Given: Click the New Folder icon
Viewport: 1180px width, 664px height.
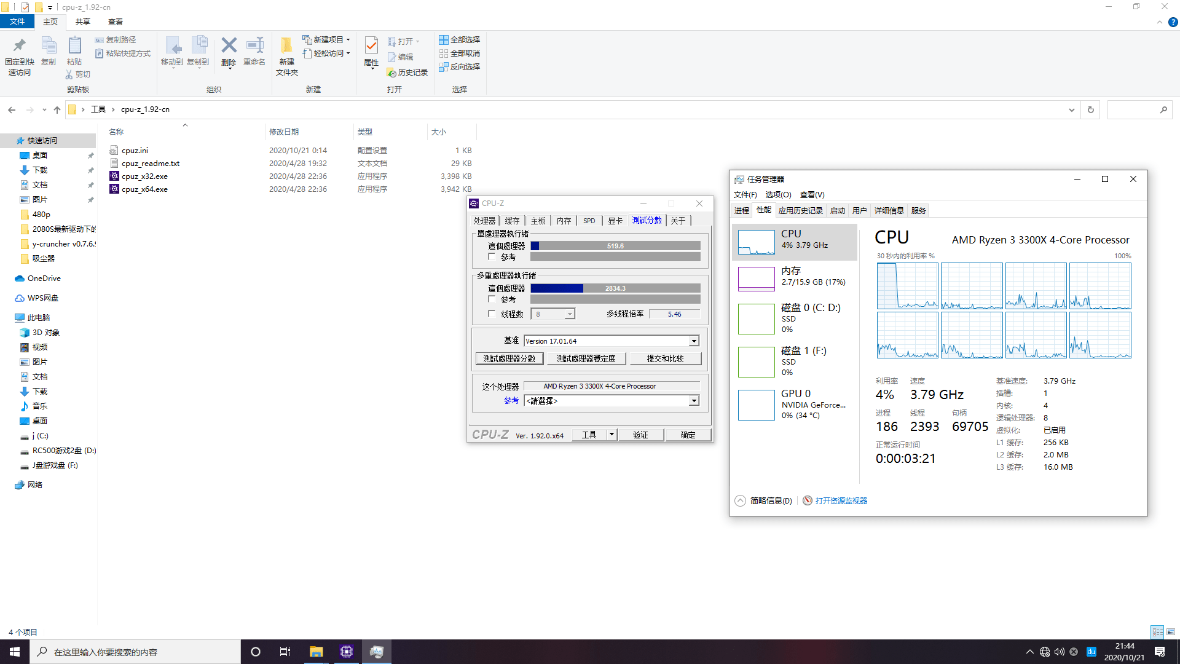Looking at the screenshot, I should [286, 45].
